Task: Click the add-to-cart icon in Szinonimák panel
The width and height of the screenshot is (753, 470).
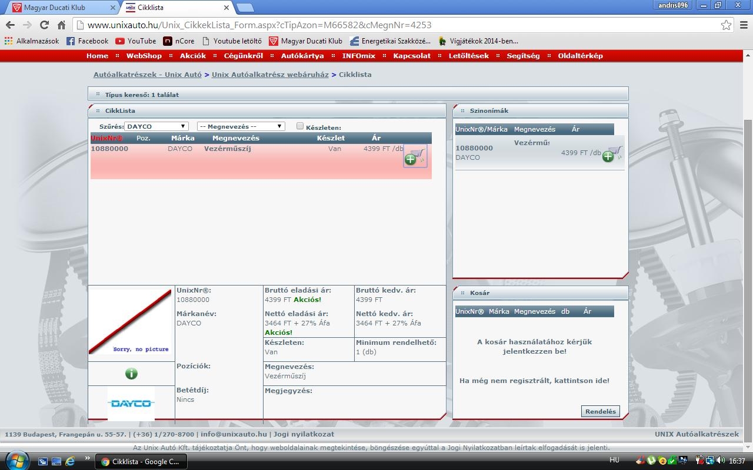Action: click(612, 153)
